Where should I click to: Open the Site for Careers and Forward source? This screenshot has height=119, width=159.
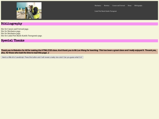15,29
